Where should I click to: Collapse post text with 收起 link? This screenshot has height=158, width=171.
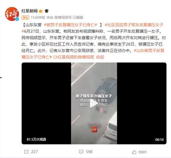[x=100, y=57]
